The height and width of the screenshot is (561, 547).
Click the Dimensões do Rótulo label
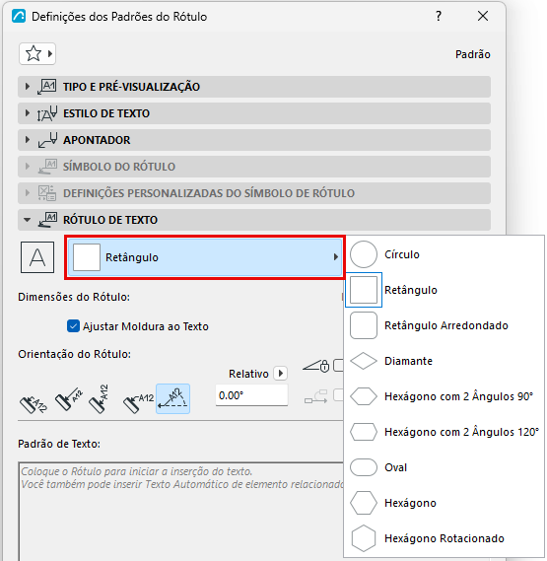[x=74, y=297]
